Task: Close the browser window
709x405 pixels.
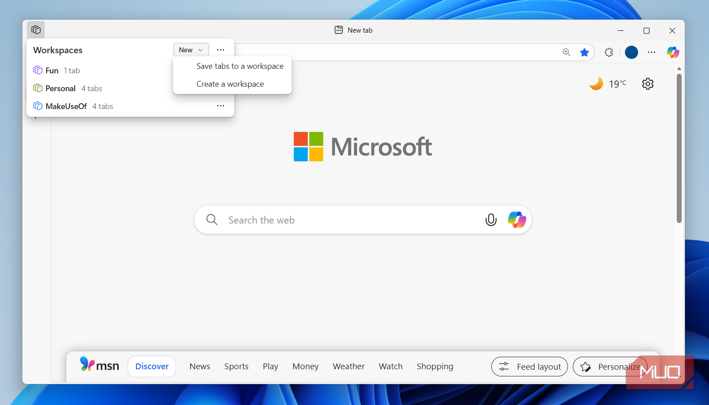Action: [672, 30]
